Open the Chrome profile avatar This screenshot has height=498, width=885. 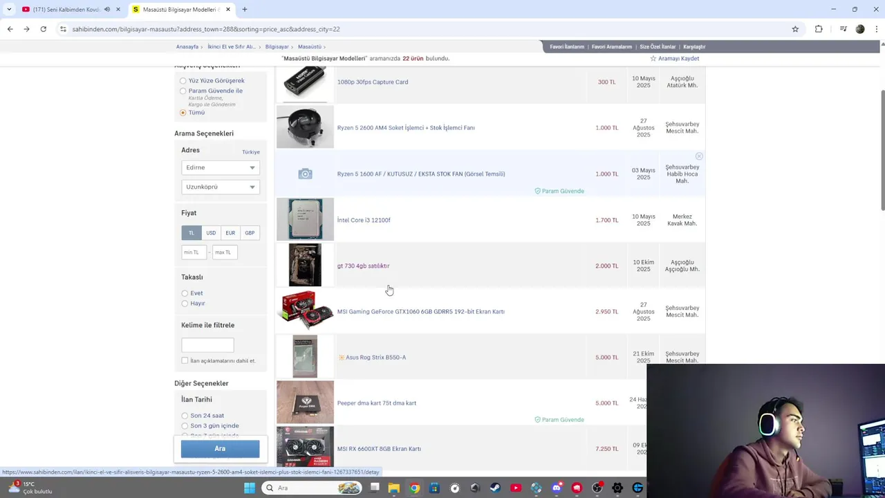tap(860, 29)
